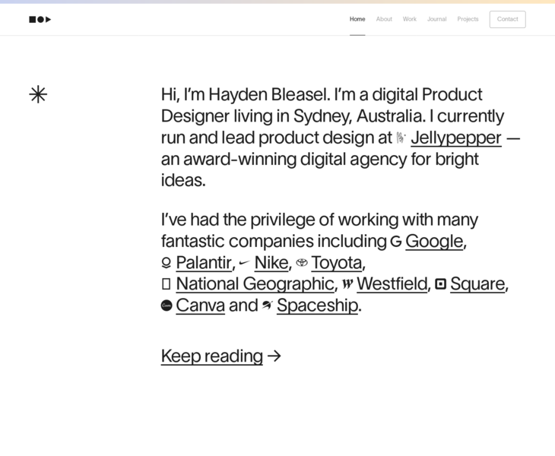Image resolution: width=555 pixels, height=456 pixels.
Task: Open the About page
Action: (384, 19)
